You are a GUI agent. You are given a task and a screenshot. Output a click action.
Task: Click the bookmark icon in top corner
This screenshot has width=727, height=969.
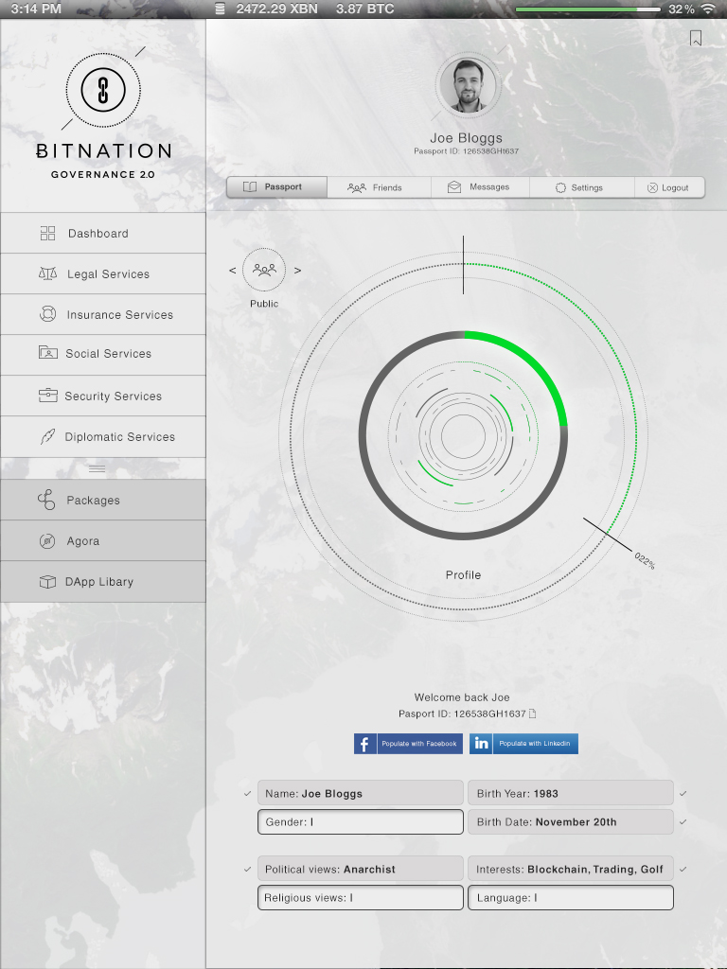696,38
